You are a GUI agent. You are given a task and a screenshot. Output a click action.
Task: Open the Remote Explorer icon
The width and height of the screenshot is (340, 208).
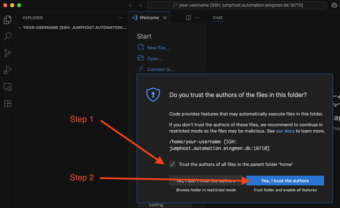[7, 87]
